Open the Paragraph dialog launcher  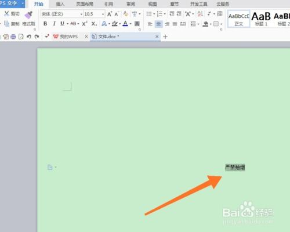coord(222,30)
